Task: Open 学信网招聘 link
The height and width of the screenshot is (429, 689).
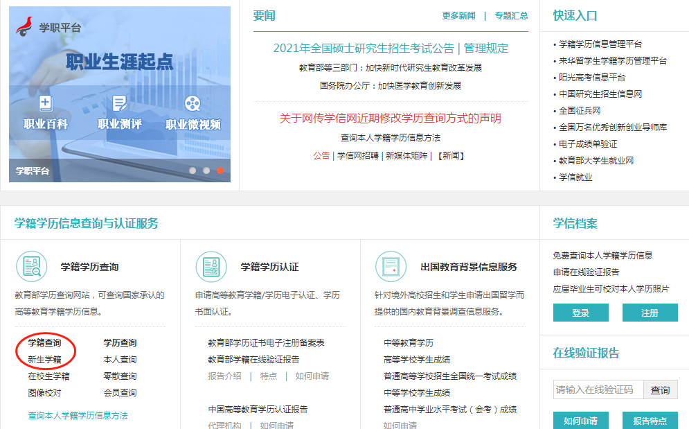Action: point(358,156)
